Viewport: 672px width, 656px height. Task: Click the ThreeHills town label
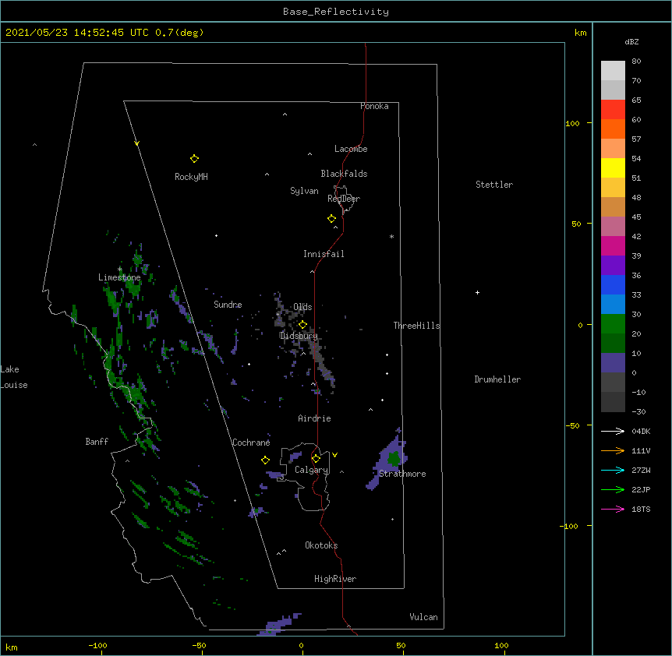[416, 326]
